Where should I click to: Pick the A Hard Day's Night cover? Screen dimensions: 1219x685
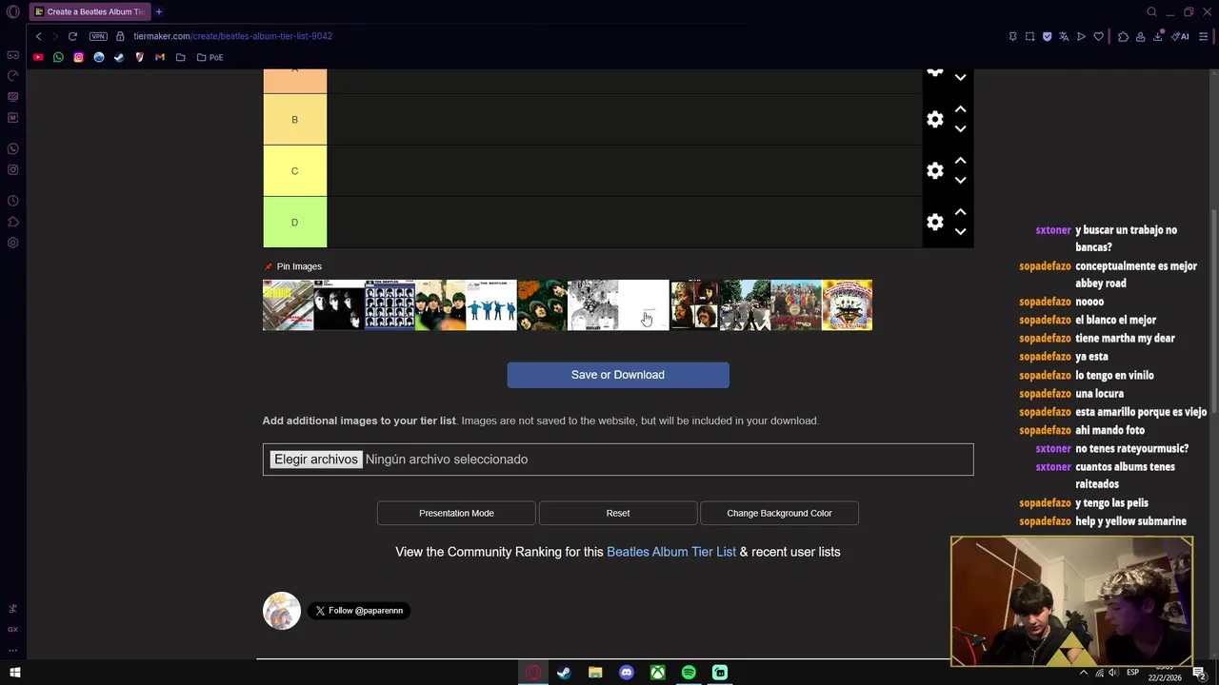coord(390,304)
